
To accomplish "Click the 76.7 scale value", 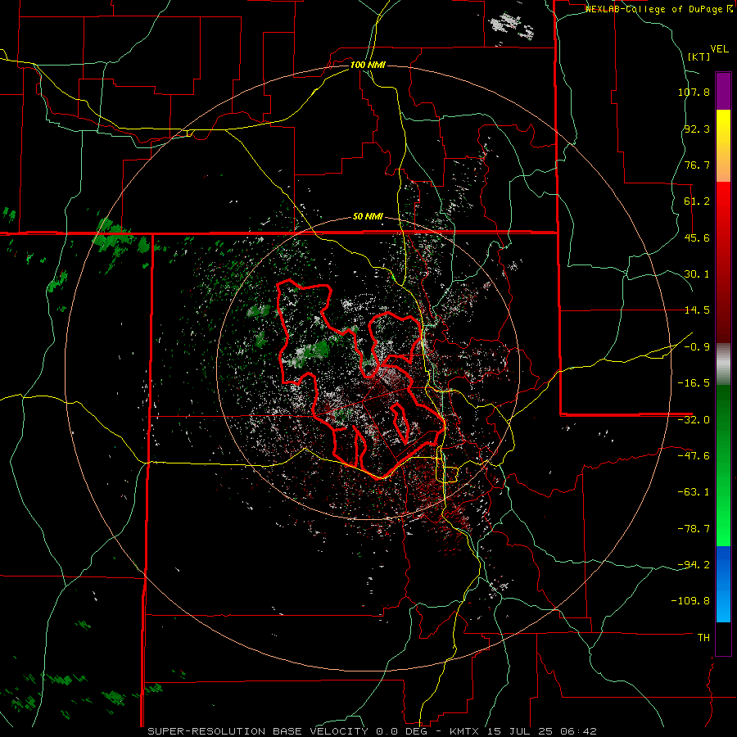I will 697,165.
